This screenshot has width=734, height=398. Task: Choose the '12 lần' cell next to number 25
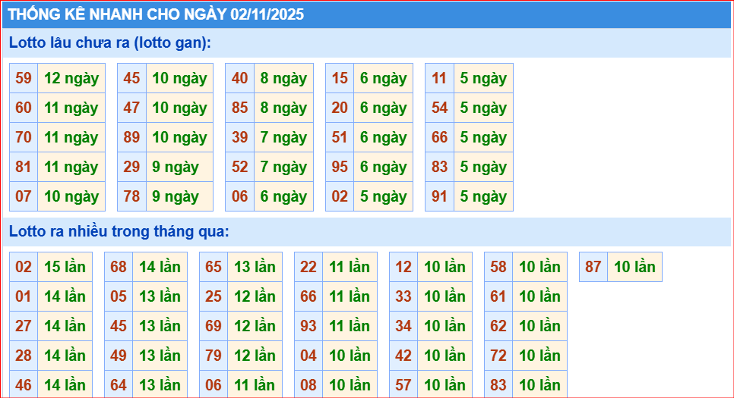(x=255, y=296)
